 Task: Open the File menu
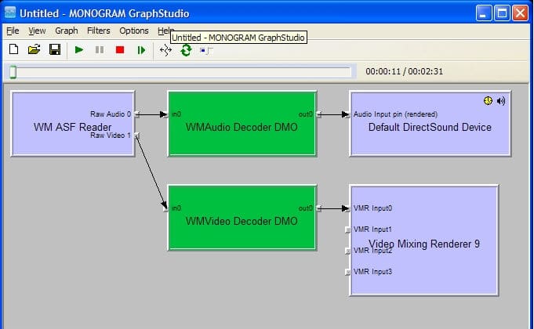point(13,31)
